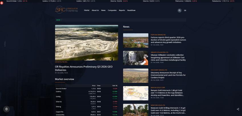Select the Gold/g row in market table

tap(87, 97)
